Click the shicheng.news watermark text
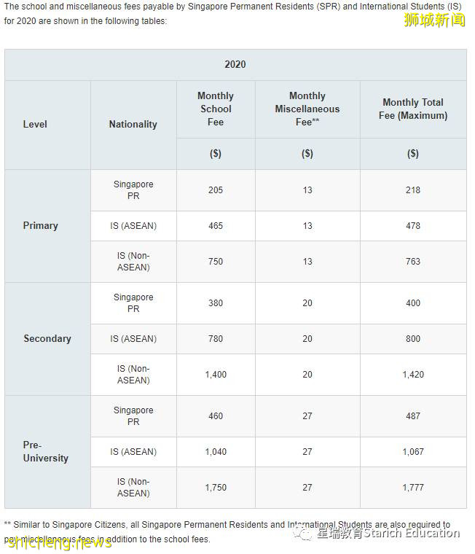475x554 pixels. (58, 542)
